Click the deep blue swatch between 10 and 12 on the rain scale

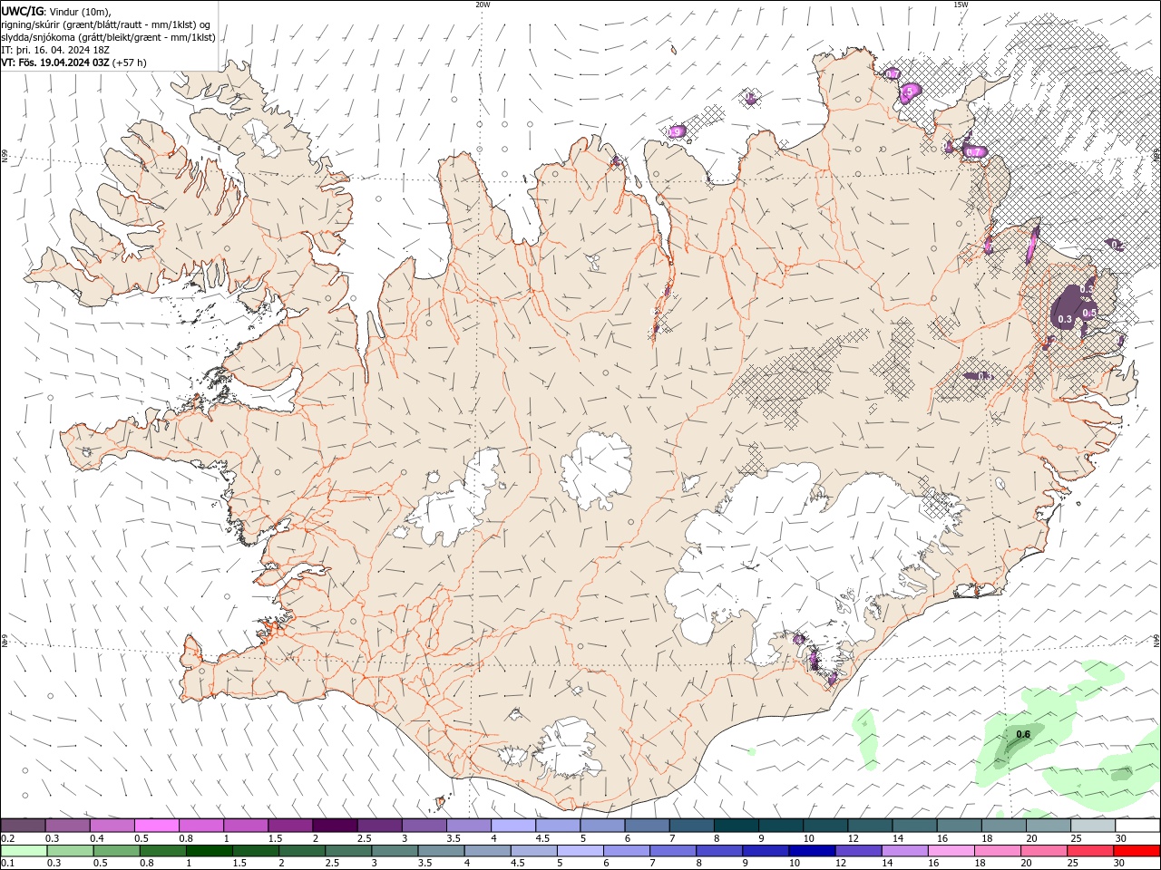point(811,851)
